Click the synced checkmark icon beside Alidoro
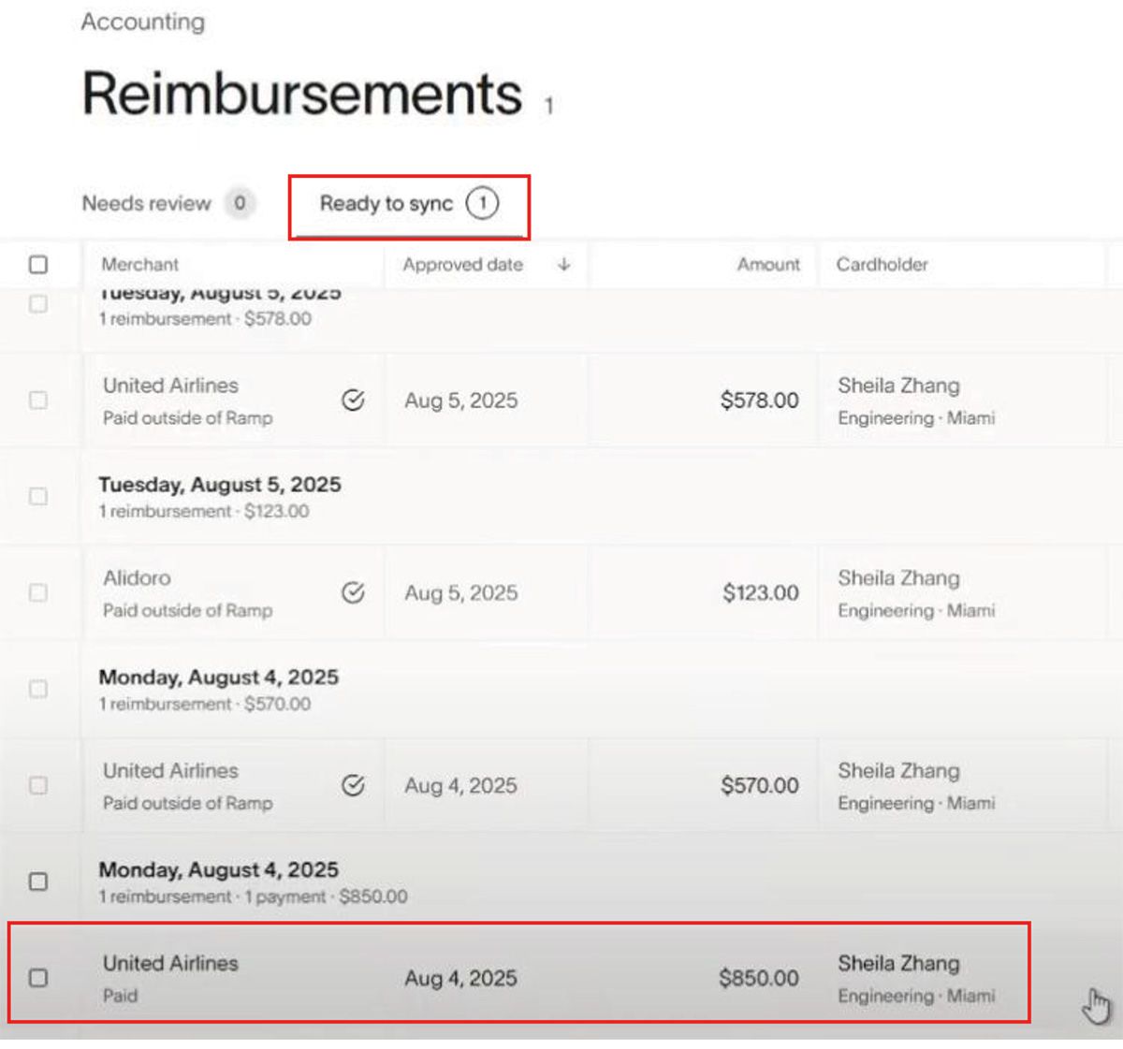The width and height of the screenshot is (1123, 1049). 353,593
